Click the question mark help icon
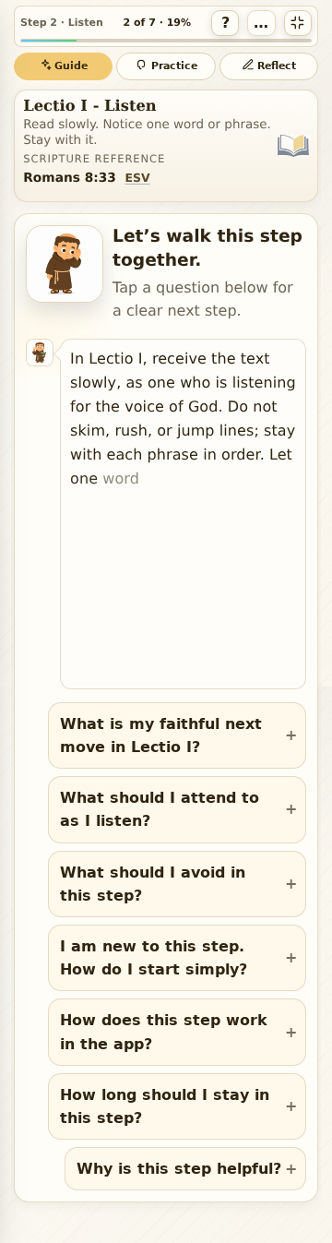This screenshot has width=332, height=1243. pos(225,23)
